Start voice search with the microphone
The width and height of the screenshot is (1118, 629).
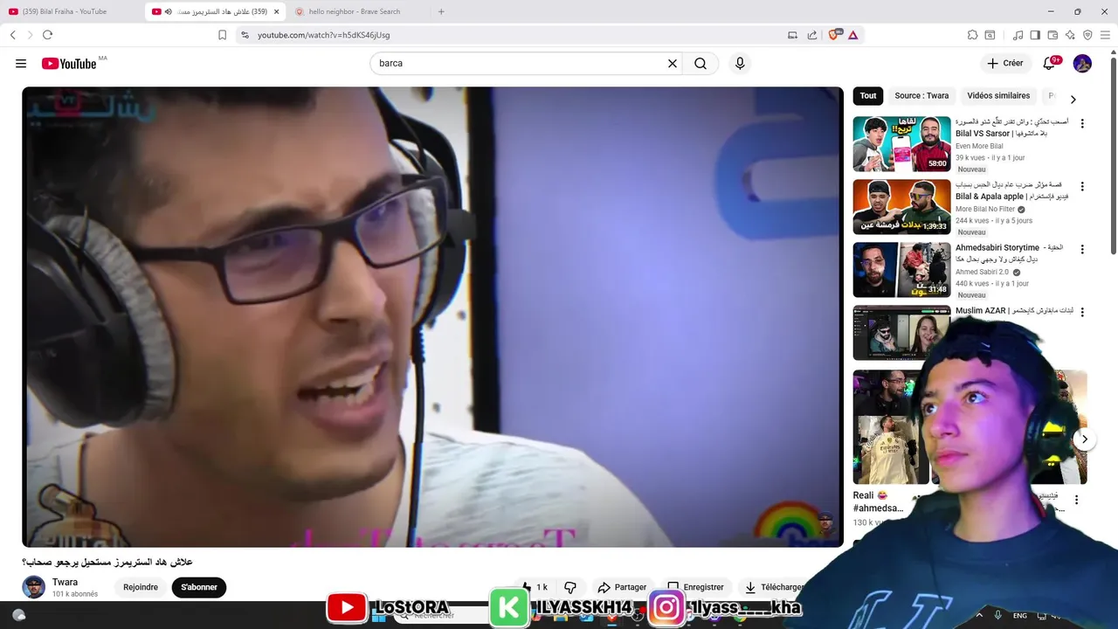tap(740, 63)
